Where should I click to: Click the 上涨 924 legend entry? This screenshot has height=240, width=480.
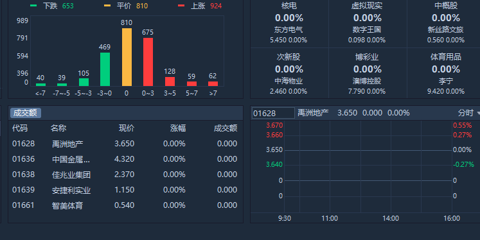tap(200, 6)
